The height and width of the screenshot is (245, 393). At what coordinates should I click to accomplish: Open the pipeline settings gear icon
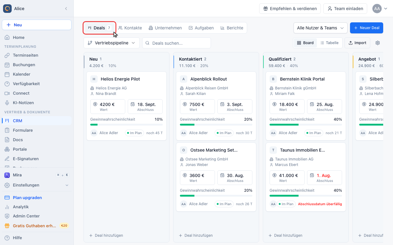coord(378,43)
